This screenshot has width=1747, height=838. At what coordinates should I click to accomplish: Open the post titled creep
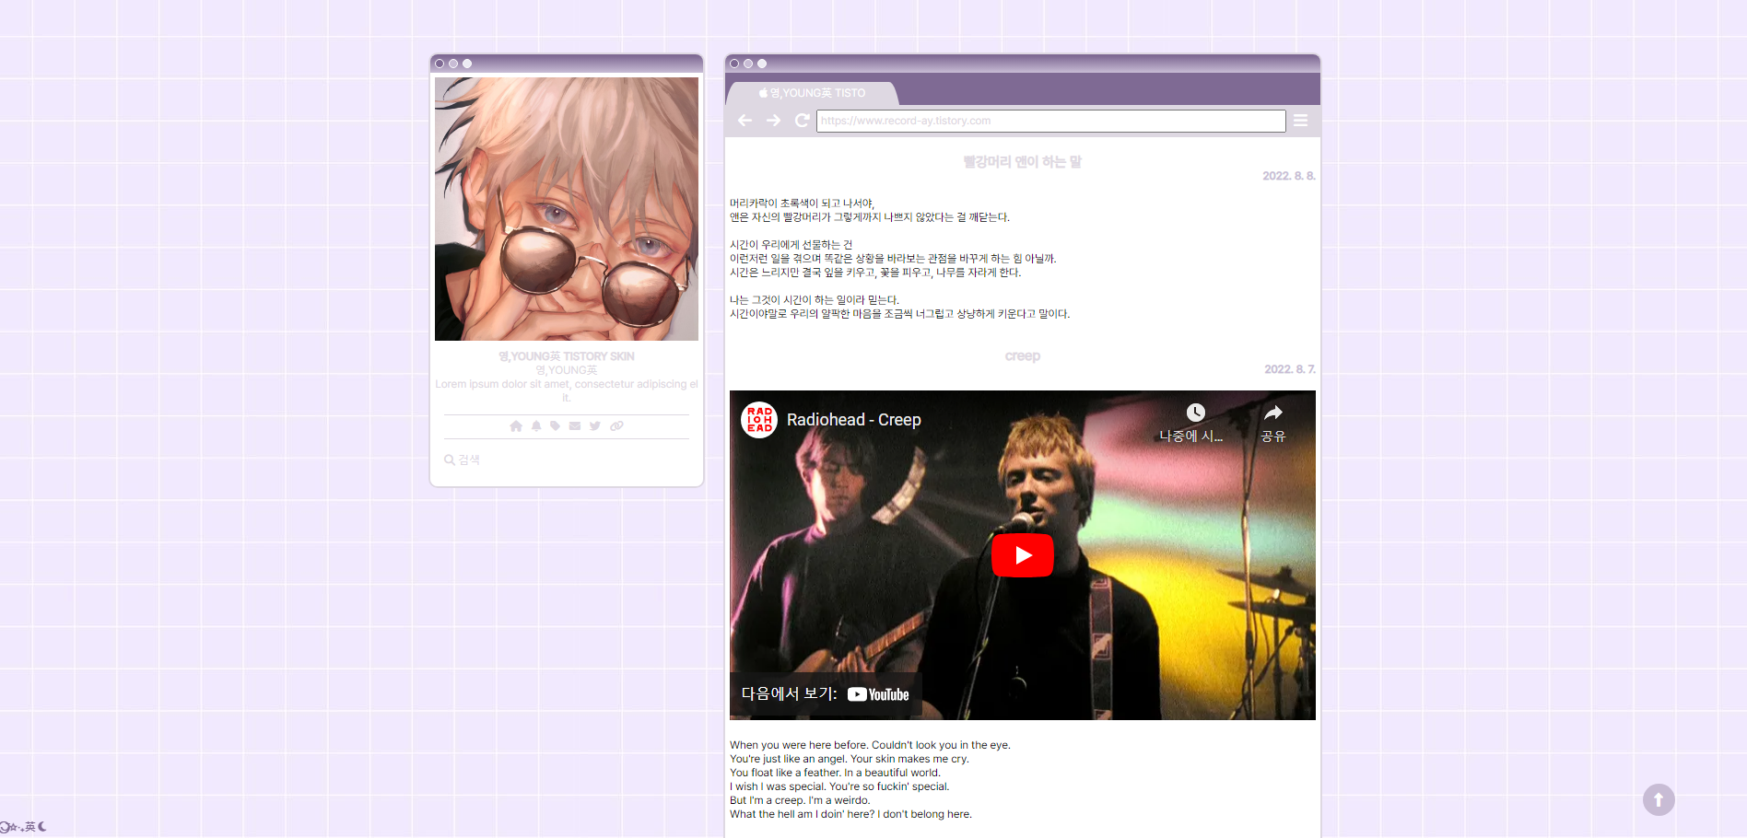coord(1022,356)
